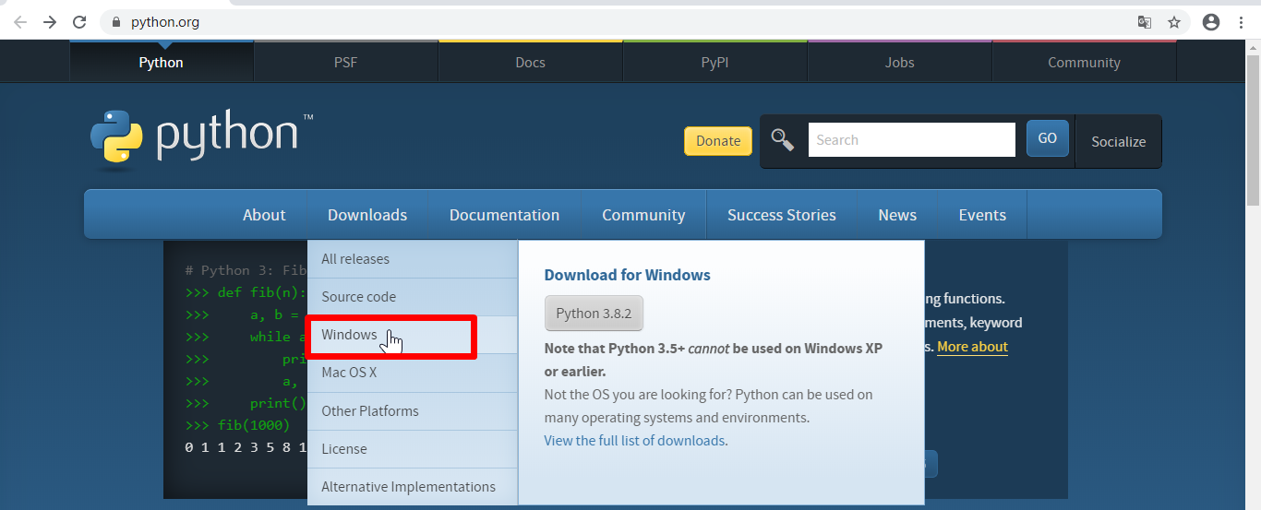Screen dimensions: 1261x510
Task: Open the About navigation menu
Action: [x=264, y=215]
